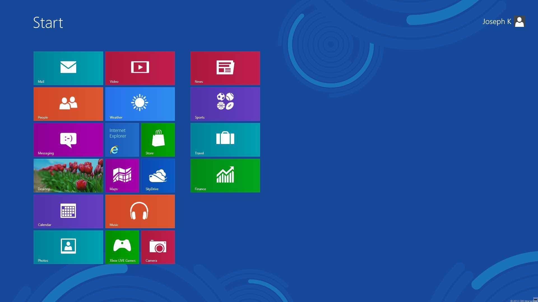
Task: Launch the Xbox LIVE Games tile
Action: pos(122,247)
